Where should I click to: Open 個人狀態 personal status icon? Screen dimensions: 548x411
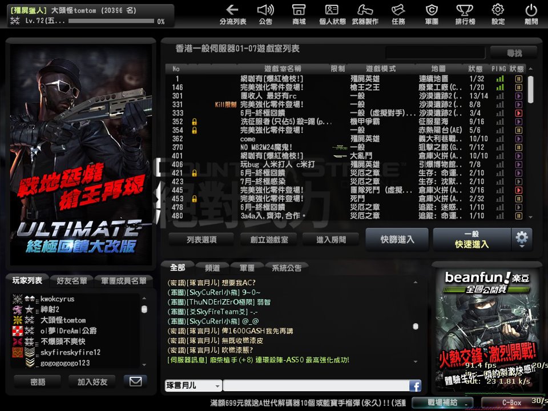[332, 14]
